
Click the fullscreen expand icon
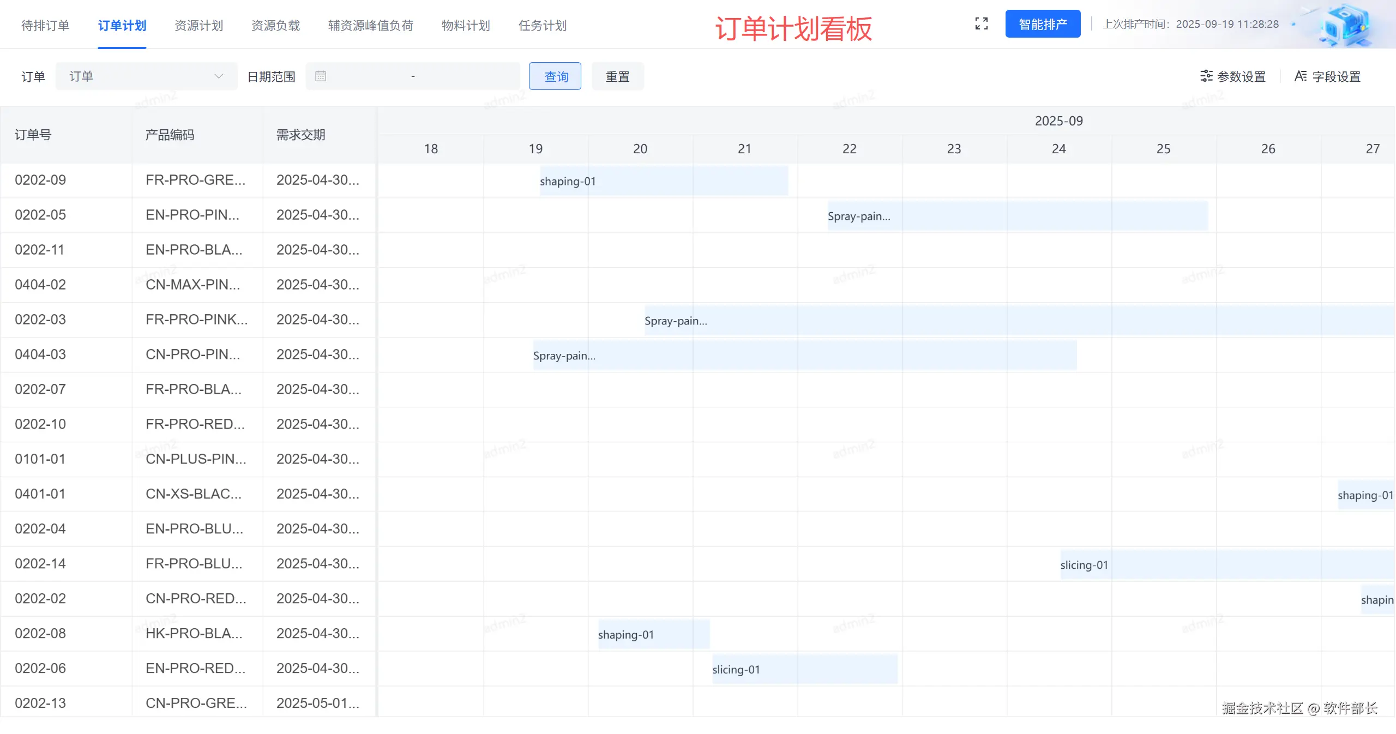point(981,24)
